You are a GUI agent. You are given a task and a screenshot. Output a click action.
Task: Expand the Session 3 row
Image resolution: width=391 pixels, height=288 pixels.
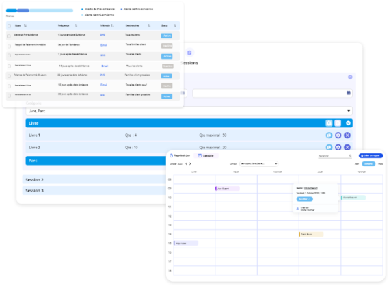(94, 191)
